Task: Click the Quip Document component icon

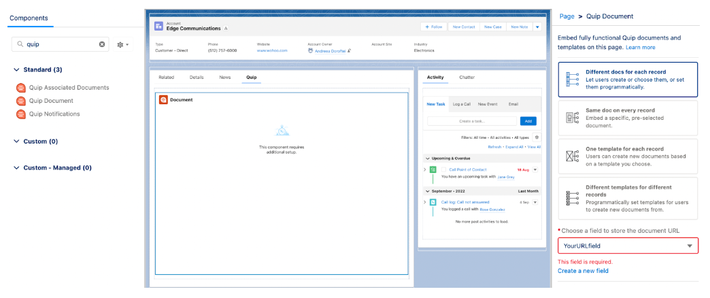Action: (x=21, y=101)
